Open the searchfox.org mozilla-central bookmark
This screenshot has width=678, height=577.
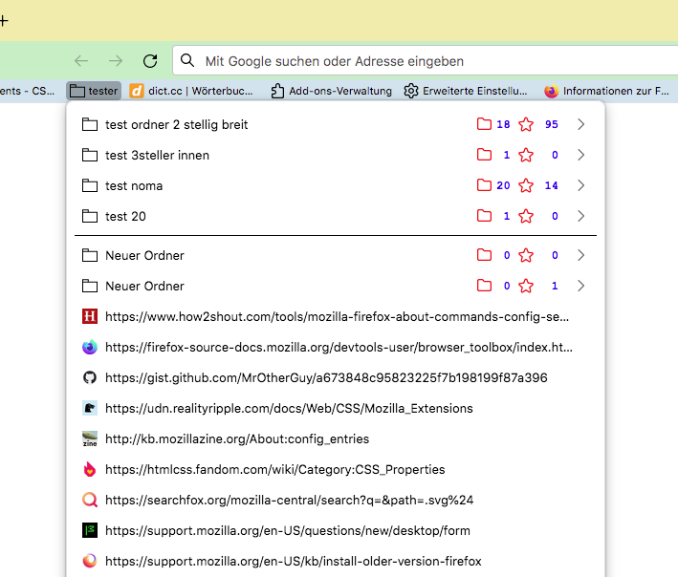point(289,500)
